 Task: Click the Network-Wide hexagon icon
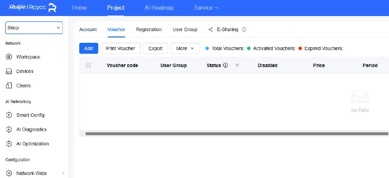pyautogui.click(x=9, y=173)
